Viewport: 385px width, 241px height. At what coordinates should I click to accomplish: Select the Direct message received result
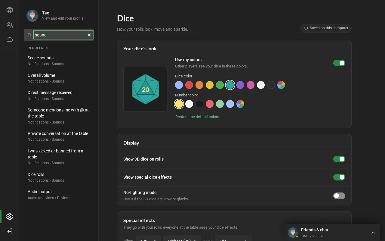[59, 95]
